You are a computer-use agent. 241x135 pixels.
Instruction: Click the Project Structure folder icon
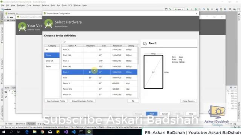tap(235, 9)
